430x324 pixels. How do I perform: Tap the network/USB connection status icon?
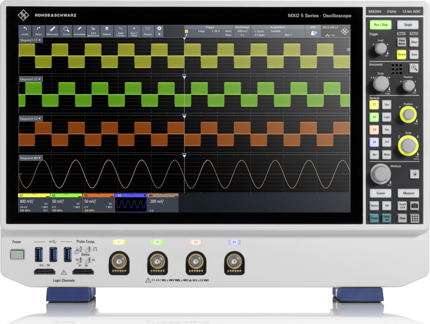click(x=330, y=35)
